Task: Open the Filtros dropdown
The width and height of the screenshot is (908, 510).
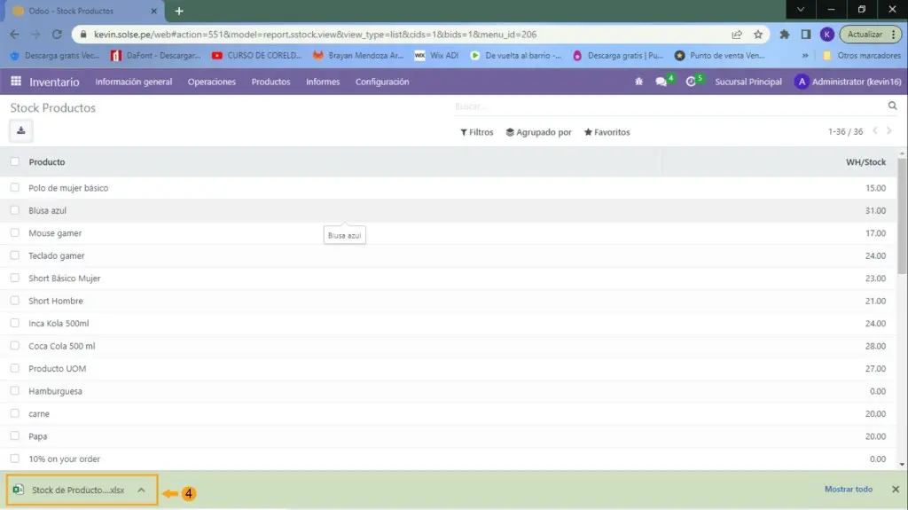Action: (x=477, y=132)
